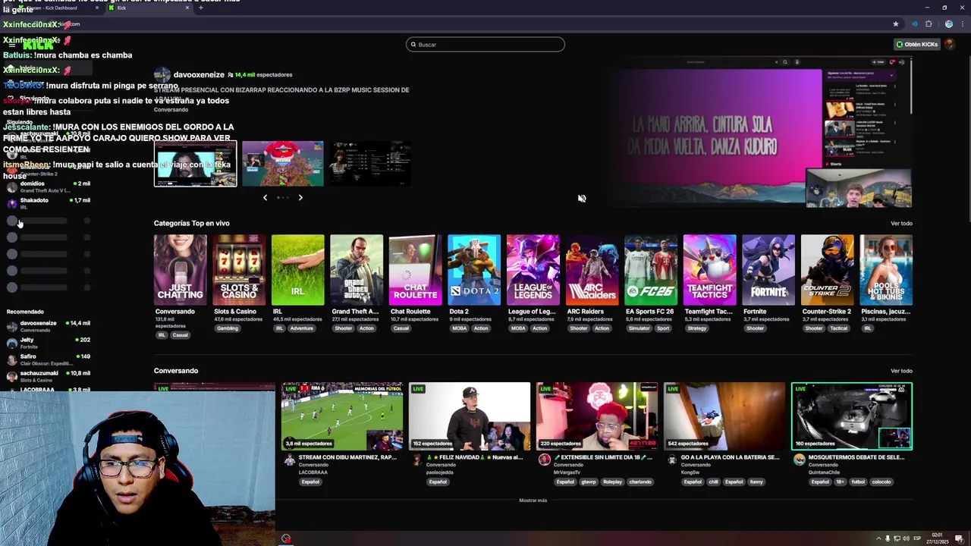Open the taskbar clock and date
The image size is (971, 546).
click(x=938, y=538)
